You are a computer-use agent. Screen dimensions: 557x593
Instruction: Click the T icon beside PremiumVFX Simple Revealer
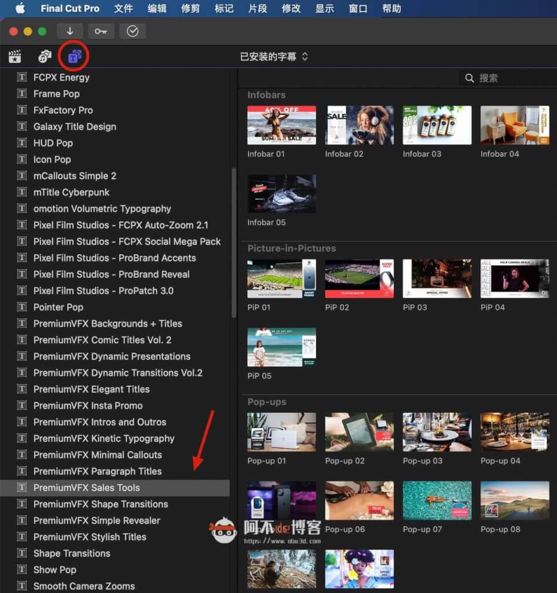[22, 521]
